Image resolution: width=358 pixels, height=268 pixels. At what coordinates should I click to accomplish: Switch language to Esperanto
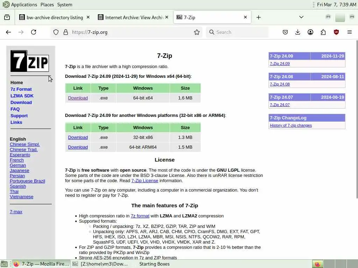[x=20, y=155]
